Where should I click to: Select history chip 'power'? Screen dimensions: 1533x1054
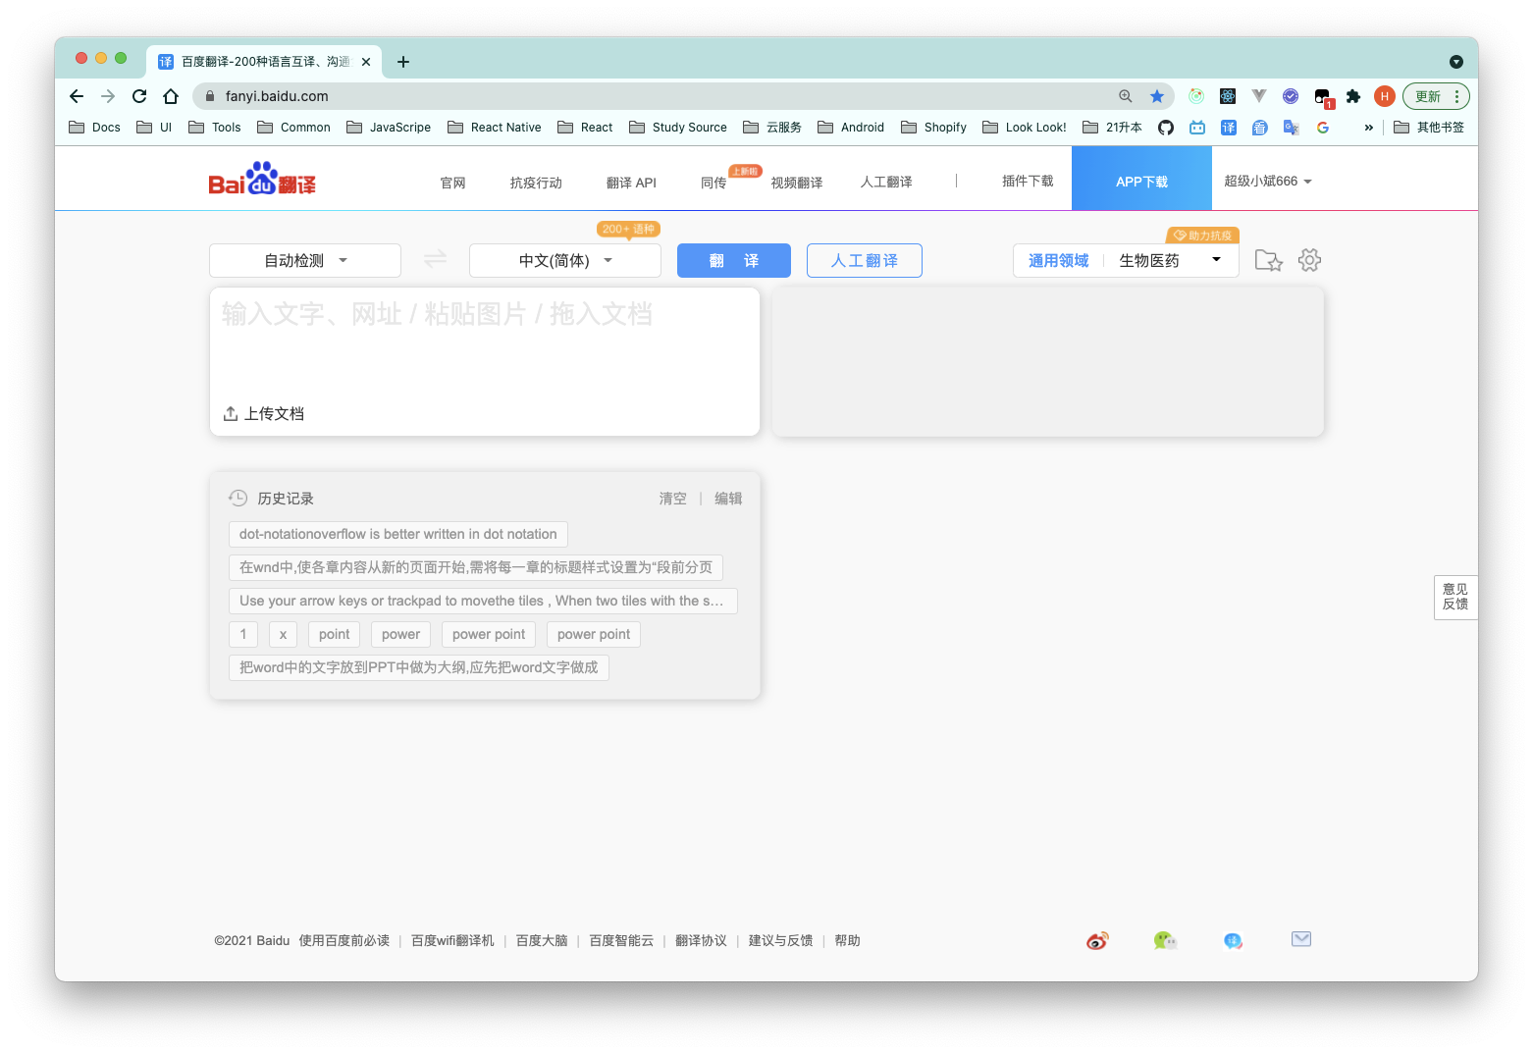pyautogui.click(x=401, y=634)
